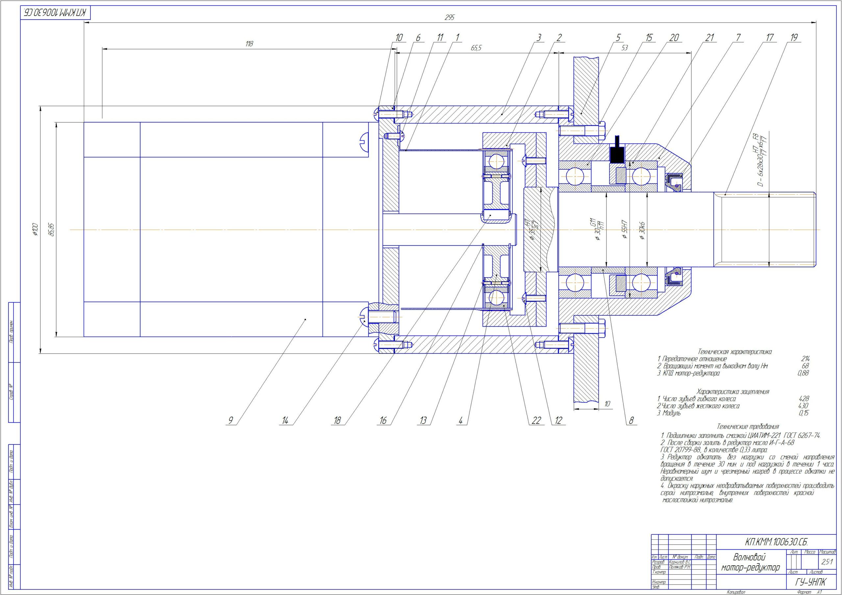
Task: Select part balloon number '3'
Action: coord(539,38)
